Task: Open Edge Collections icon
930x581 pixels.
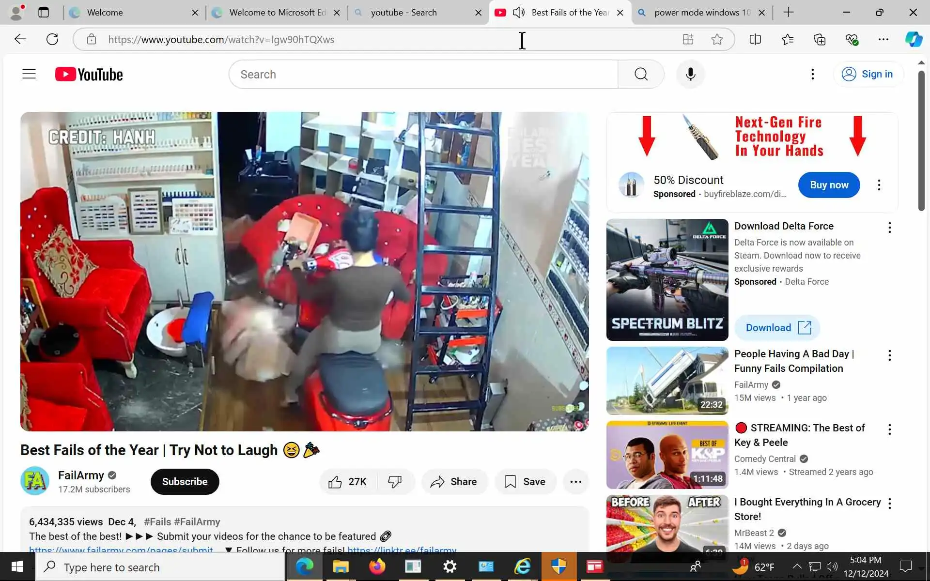Action: pos(820,40)
